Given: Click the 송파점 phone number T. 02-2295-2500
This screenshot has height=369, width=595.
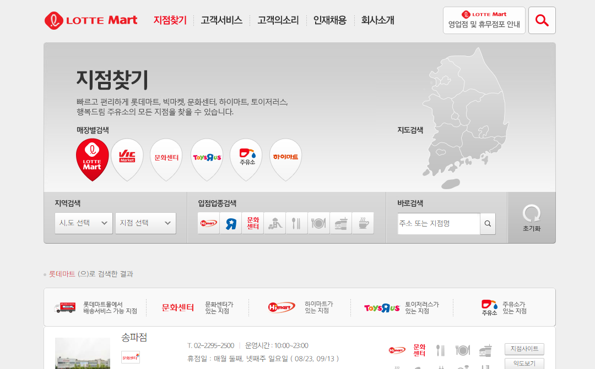Looking at the screenshot, I should [210, 345].
